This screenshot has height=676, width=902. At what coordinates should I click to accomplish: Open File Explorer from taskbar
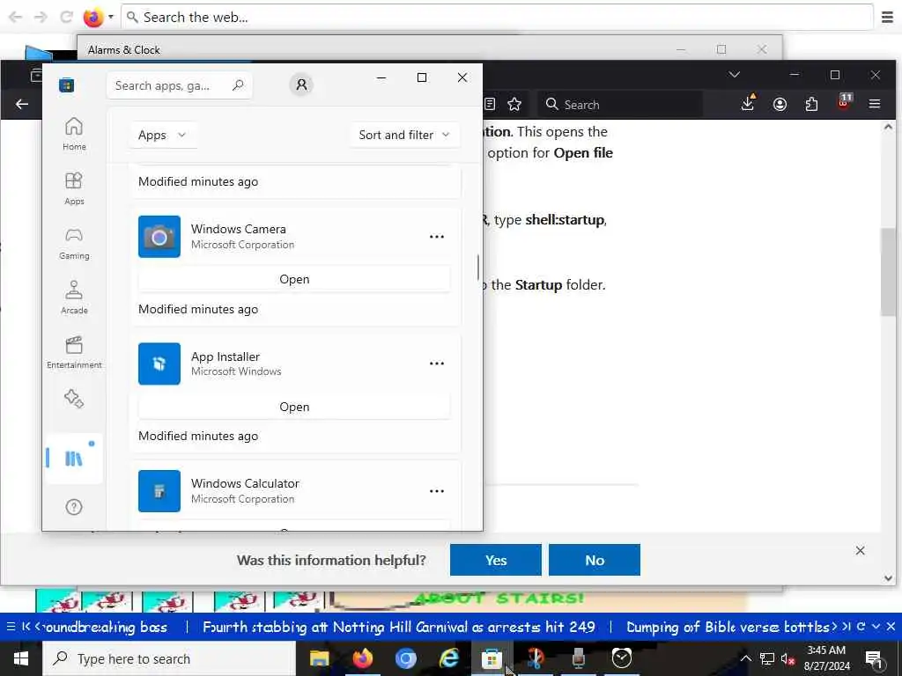[319, 658]
